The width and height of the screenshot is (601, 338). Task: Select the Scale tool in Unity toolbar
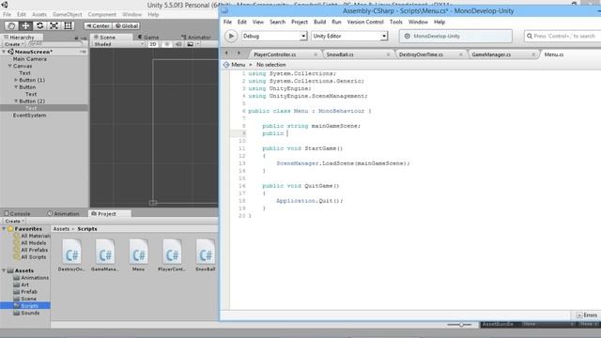point(54,25)
